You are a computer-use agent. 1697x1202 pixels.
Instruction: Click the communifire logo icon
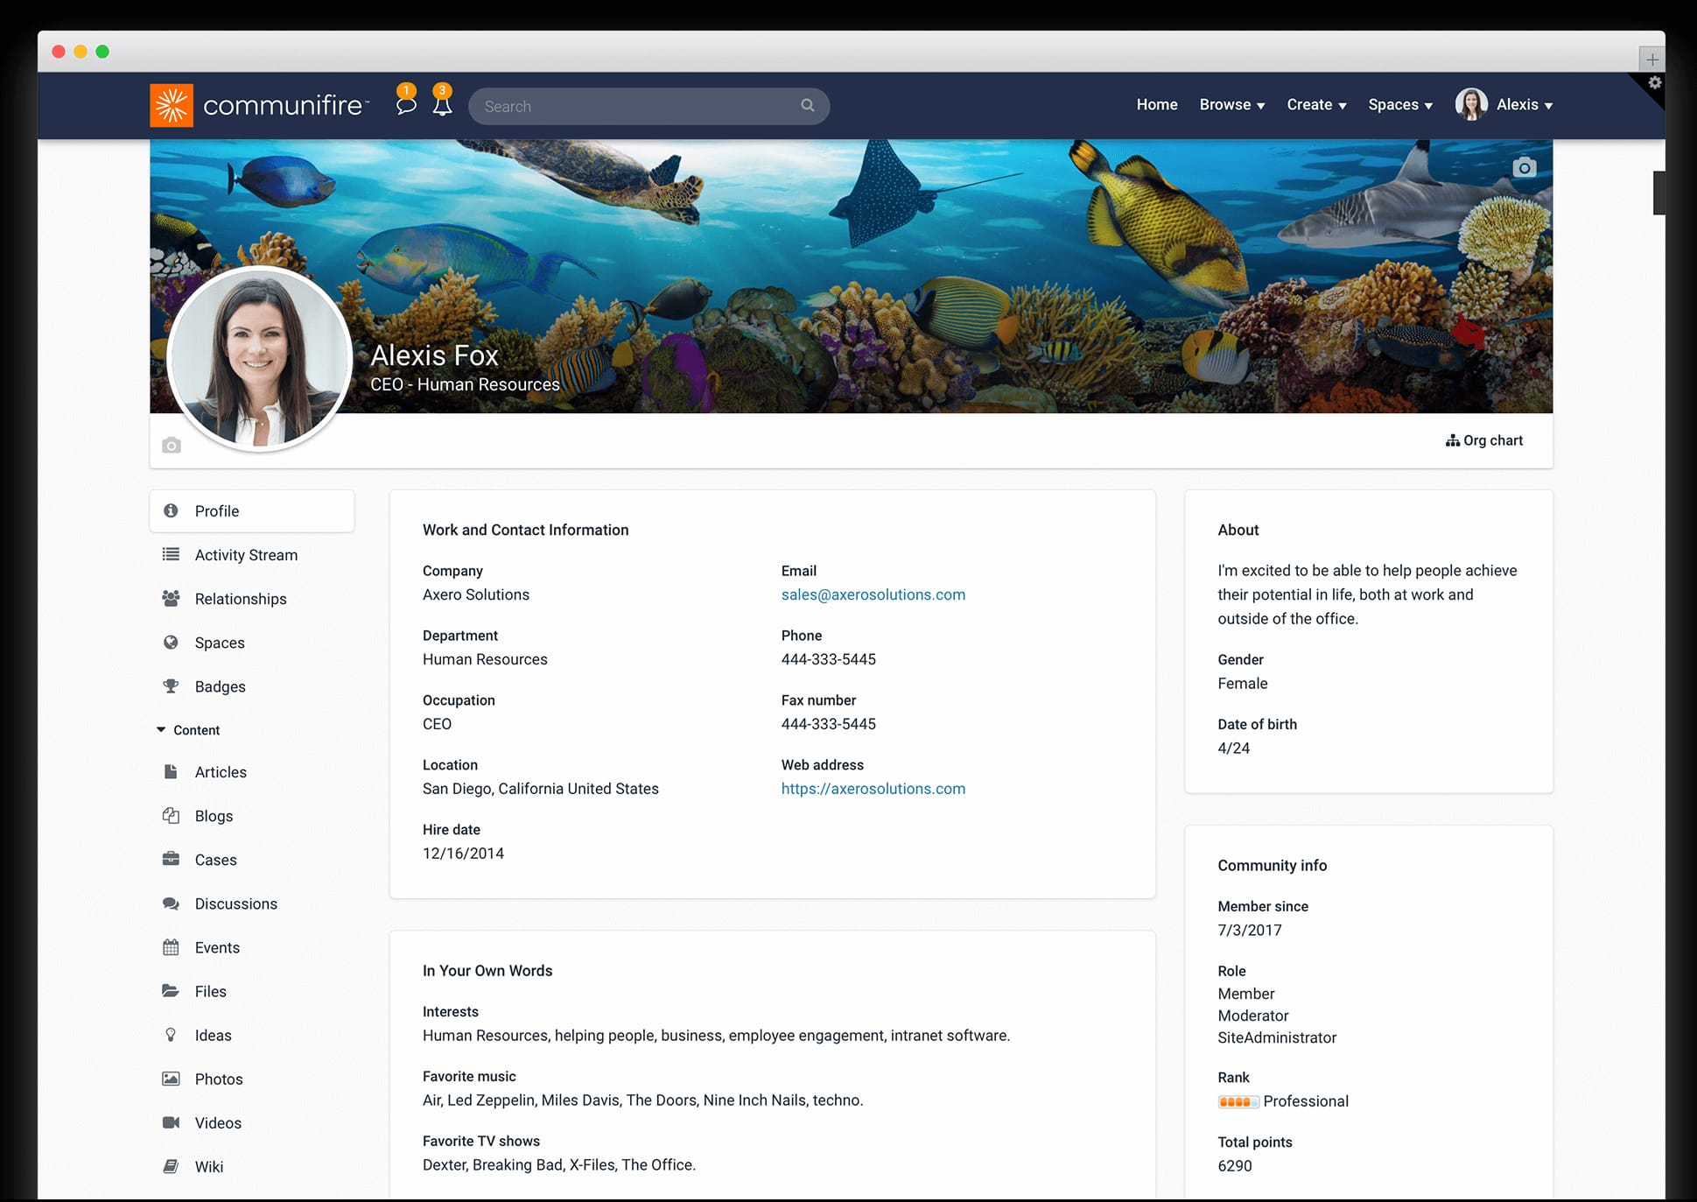pos(172,105)
